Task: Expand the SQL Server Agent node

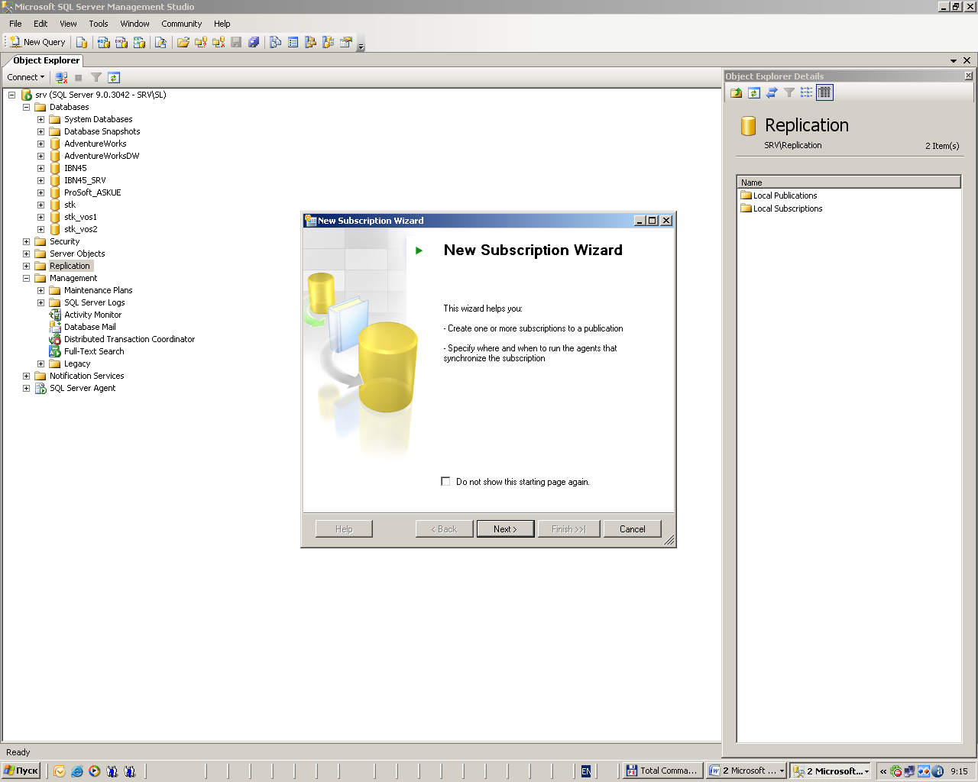Action: click(26, 388)
